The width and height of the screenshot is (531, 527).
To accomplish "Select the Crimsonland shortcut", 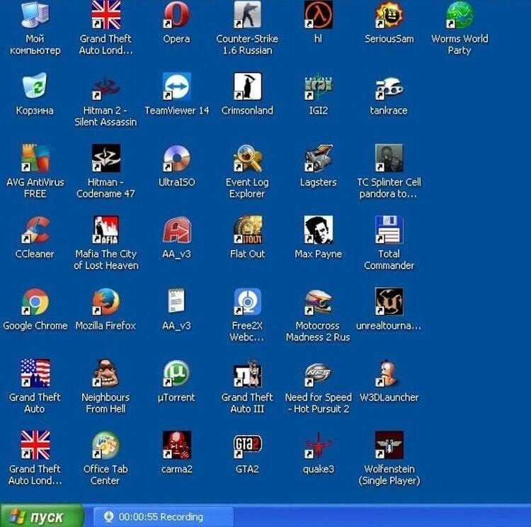I will pyautogui.click(x=247, y=86).
